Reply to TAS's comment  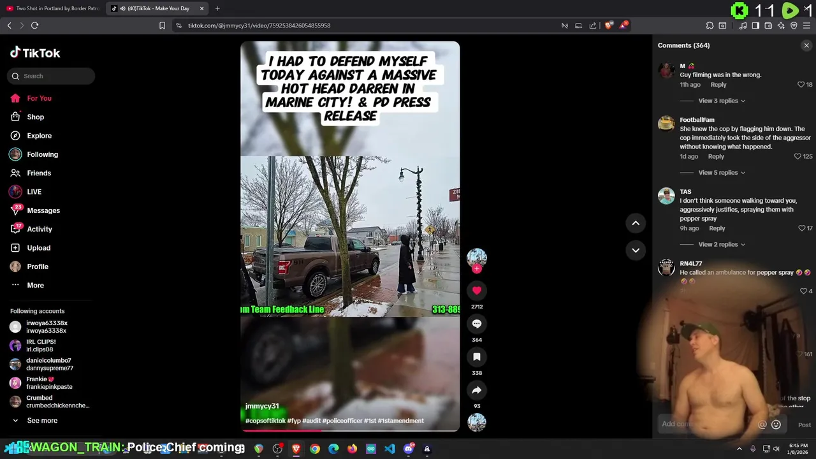717,228
